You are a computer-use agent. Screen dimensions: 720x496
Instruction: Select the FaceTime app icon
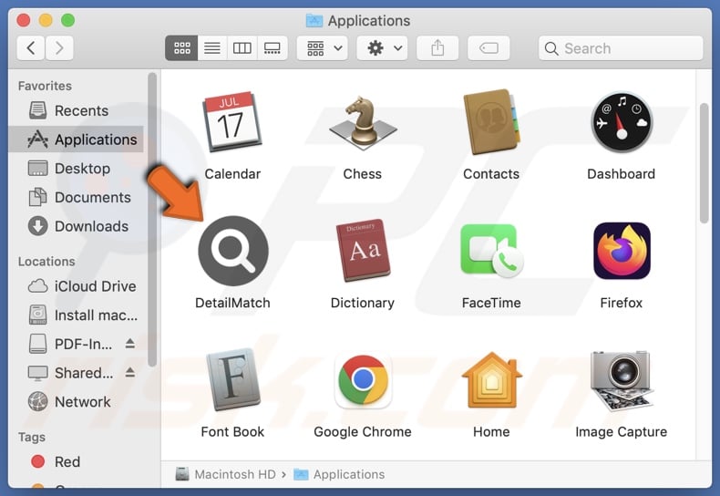(491, 251)
